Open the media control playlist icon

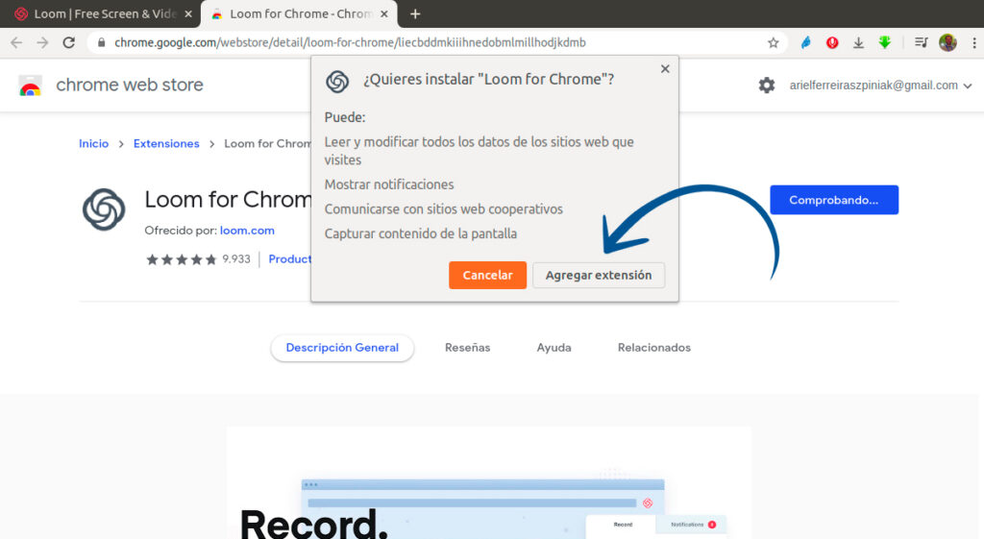(x=921, y=42)
